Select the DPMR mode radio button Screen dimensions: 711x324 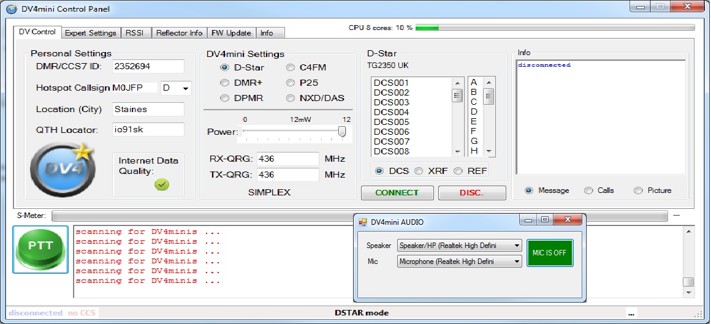[224, 99]
